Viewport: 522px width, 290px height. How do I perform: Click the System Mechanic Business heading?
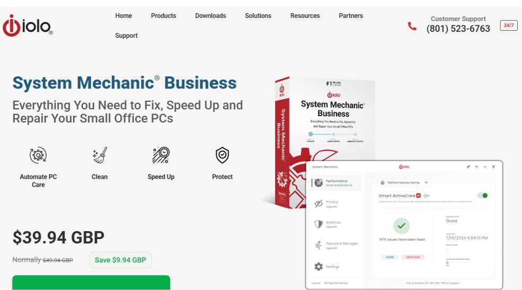[125, 83]
